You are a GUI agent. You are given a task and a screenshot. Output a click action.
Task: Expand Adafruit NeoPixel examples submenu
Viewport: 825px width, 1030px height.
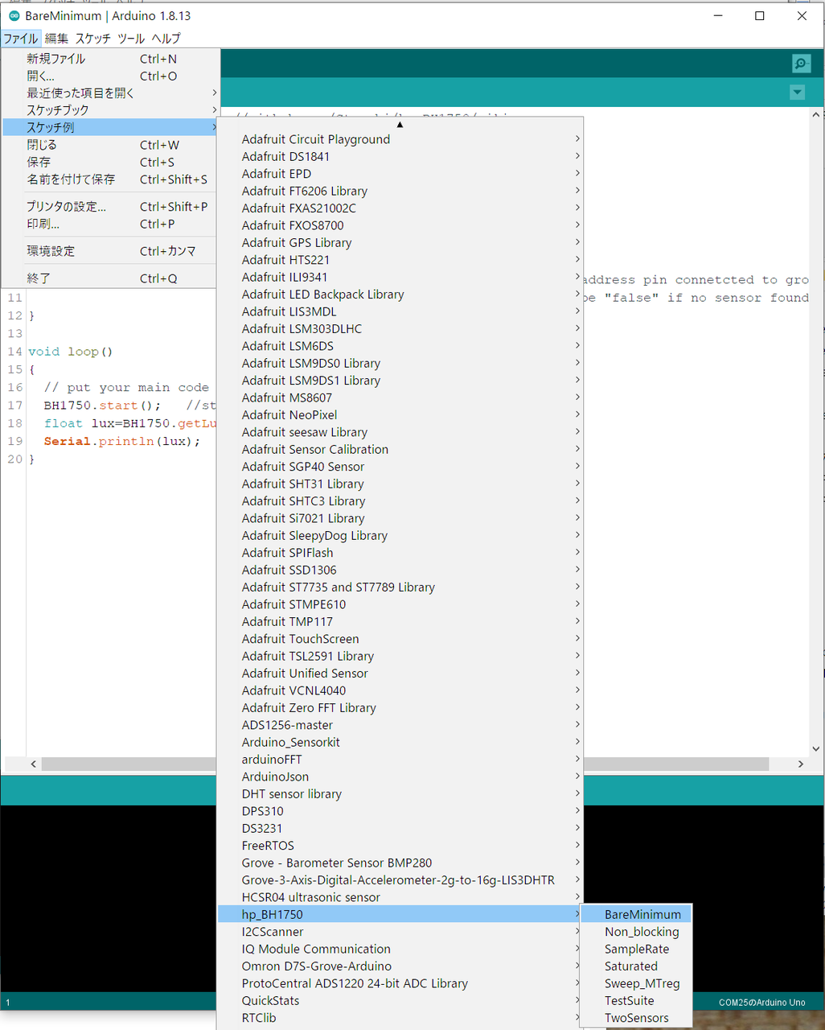(289, 415)
